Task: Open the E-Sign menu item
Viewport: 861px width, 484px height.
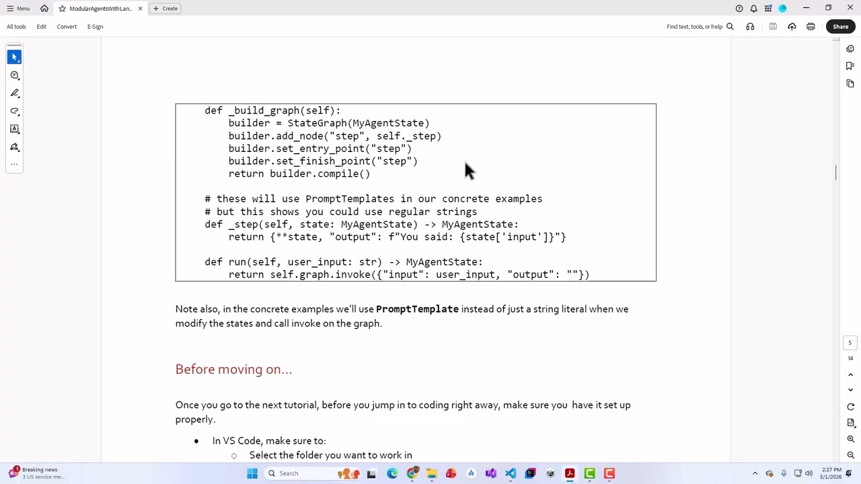Action: pyautogui.click(x=95, y=27)
